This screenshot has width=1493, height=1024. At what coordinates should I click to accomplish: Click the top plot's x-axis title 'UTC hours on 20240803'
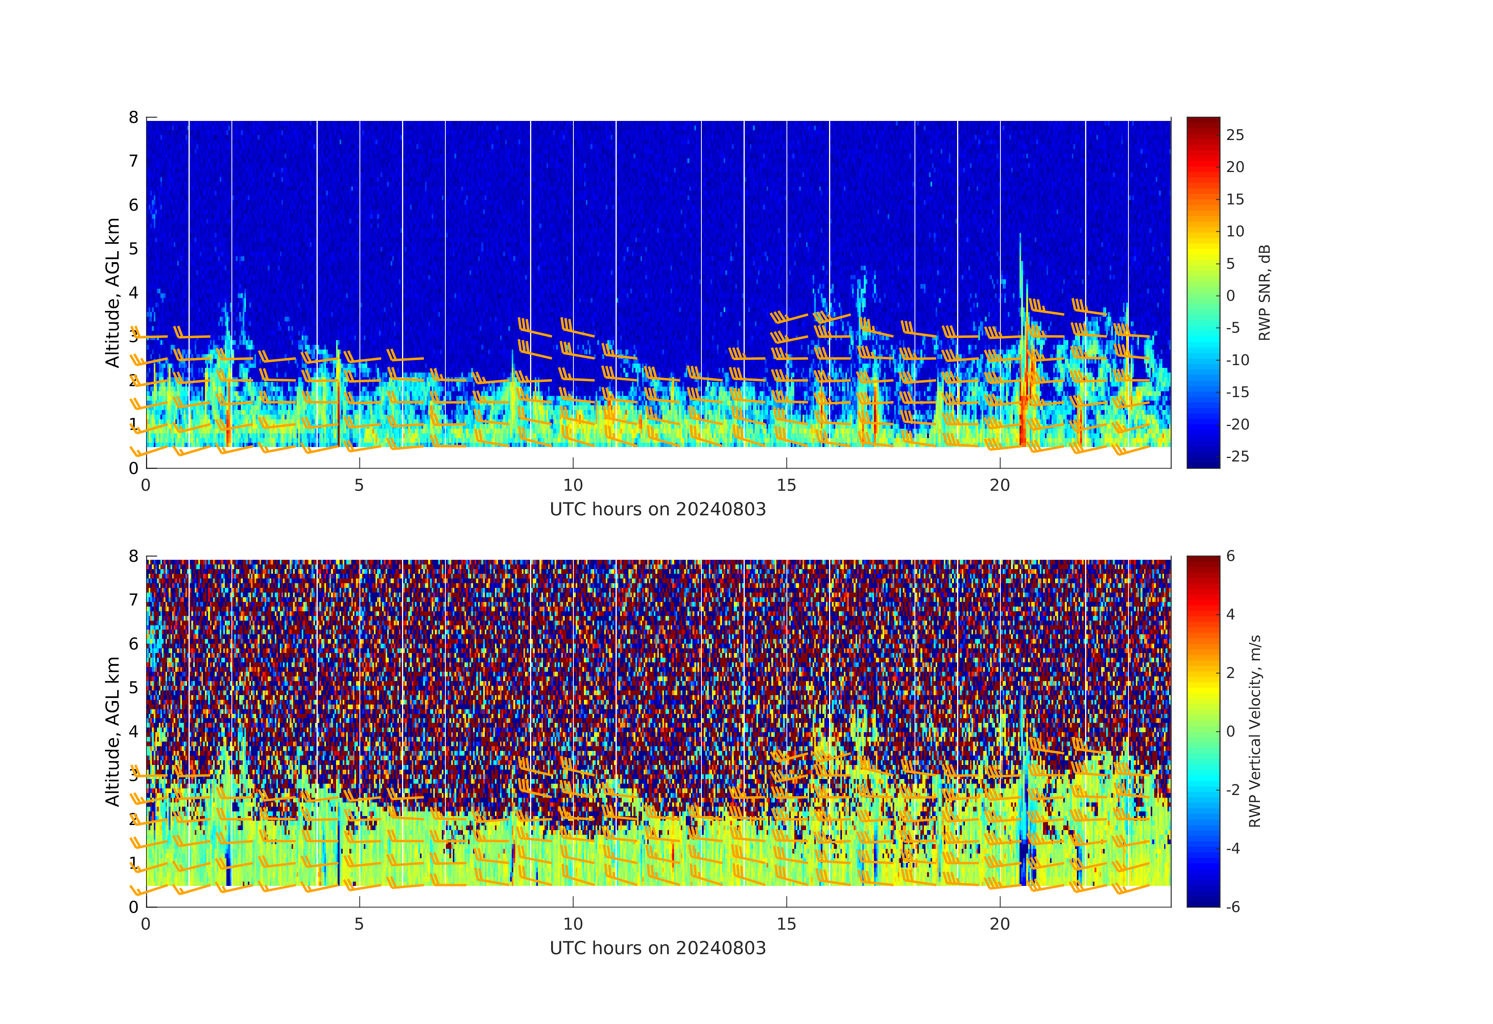pos(657,510)
